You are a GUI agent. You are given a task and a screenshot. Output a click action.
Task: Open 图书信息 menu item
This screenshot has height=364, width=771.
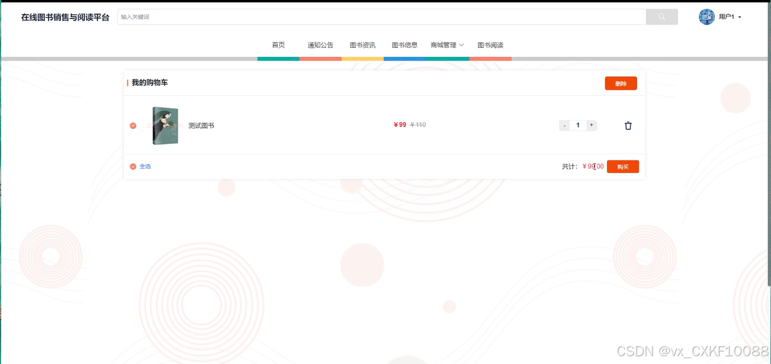tap(405, 45)
